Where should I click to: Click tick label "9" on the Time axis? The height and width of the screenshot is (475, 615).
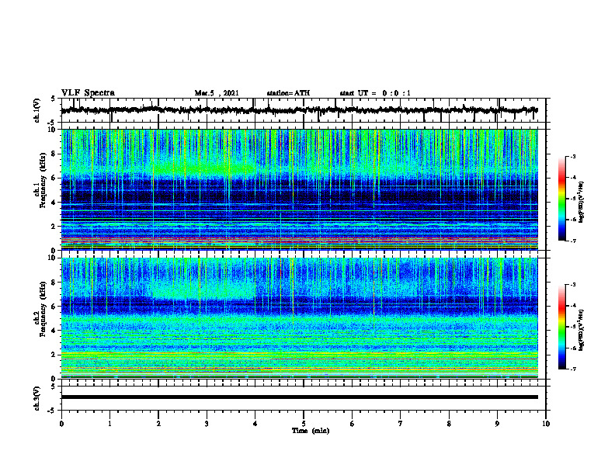[x=497, y=424]
